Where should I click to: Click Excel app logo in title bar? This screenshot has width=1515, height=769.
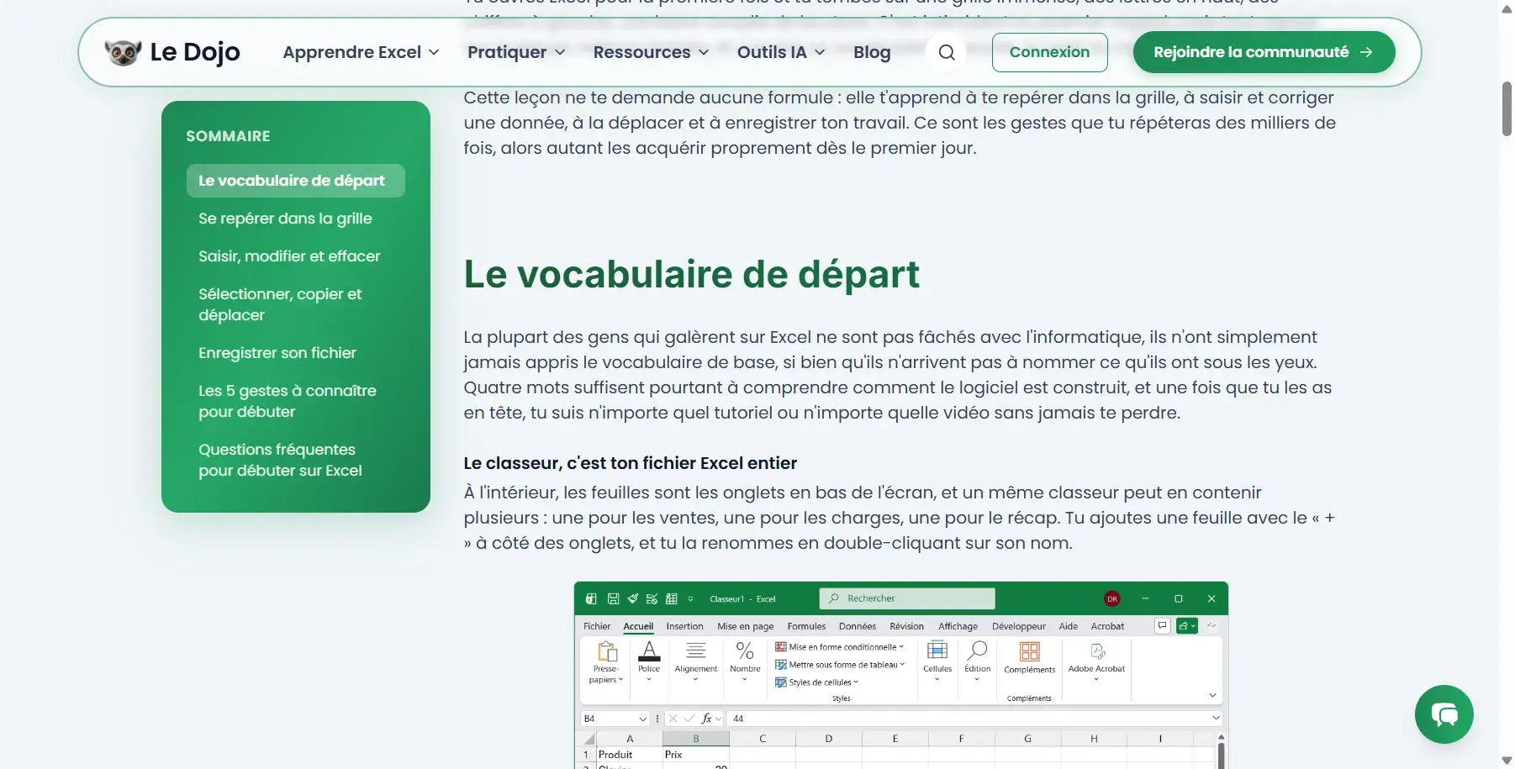pyautogui.click(x=591, y=599)
